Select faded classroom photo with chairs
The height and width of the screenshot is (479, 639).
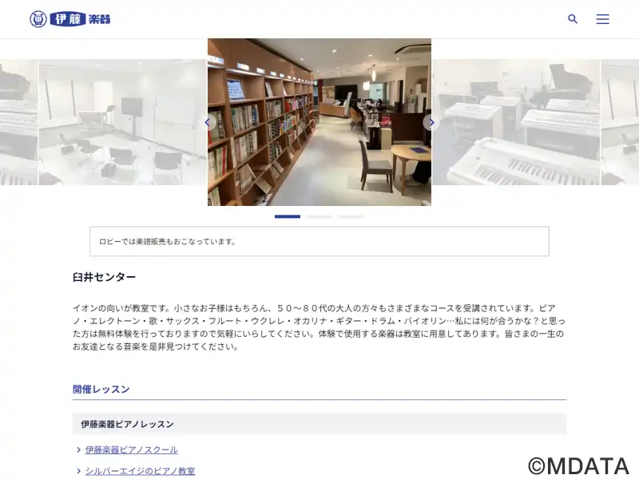123,122
